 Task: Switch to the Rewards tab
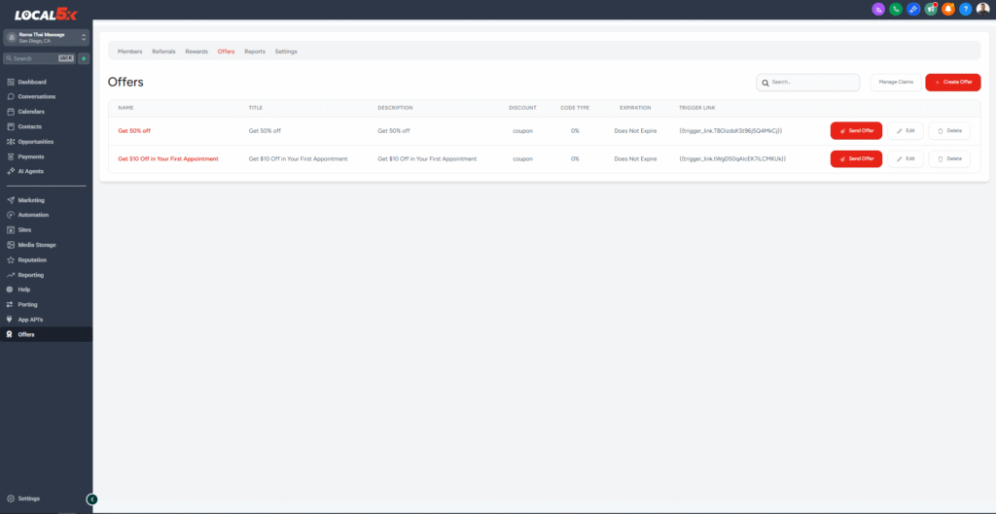click(196, 51)
